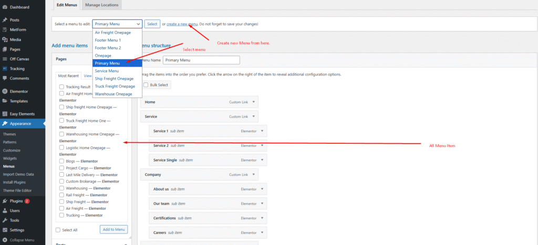The width and height of the screenshot is (538, 245).
Task: Switch to the Manage Locations tab
Action: 102,5
